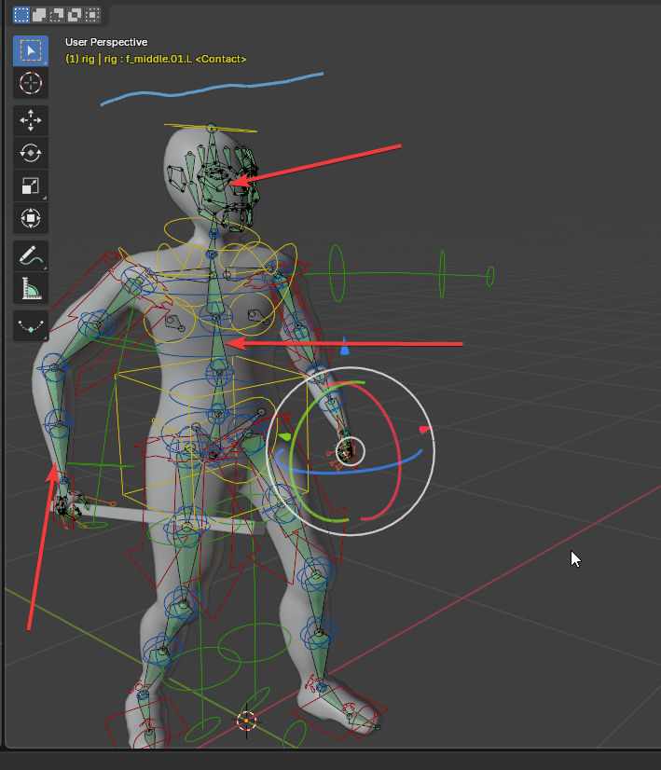Select Intersect selection mode
The width and height of the screenshot is (661, 770).
pyautogui.click(x=92, y=15)
